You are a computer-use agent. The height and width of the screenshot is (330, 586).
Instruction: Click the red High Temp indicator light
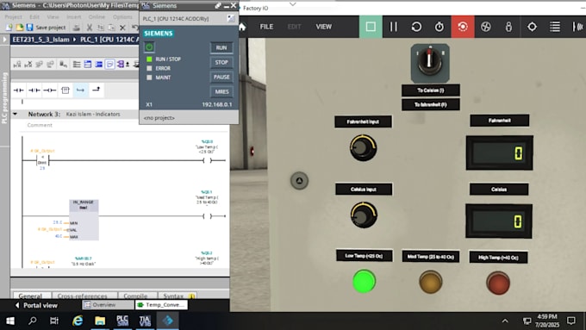coord(498,283)
